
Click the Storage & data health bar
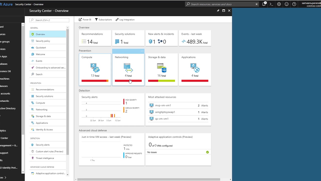coord(162,81)
